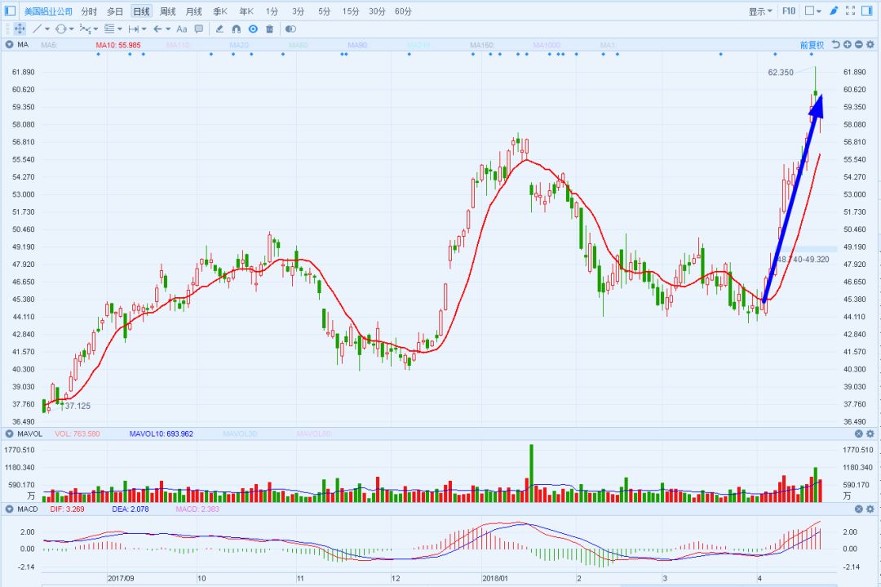The width and height of the screenshot is (881, 587).
Task: Open MAVOL panel settings gear
Action: (x=870, y=434)
